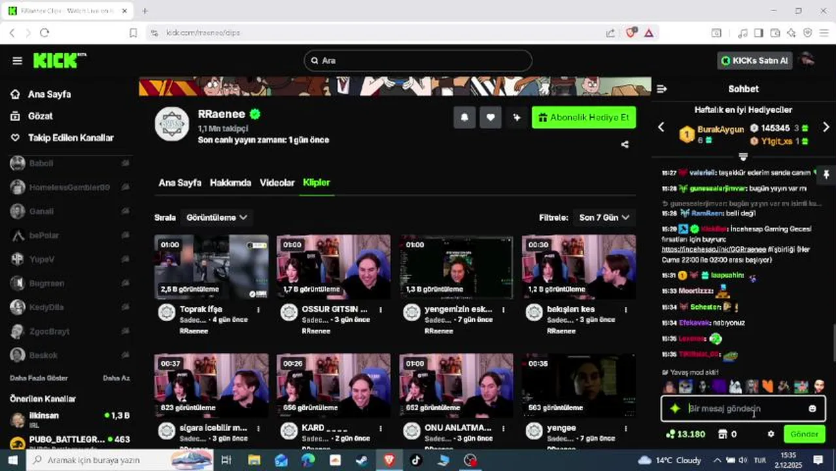Open the HomelessGambler99 followed channel
This screenshot has width=836, height=471.
click(70, 188)
